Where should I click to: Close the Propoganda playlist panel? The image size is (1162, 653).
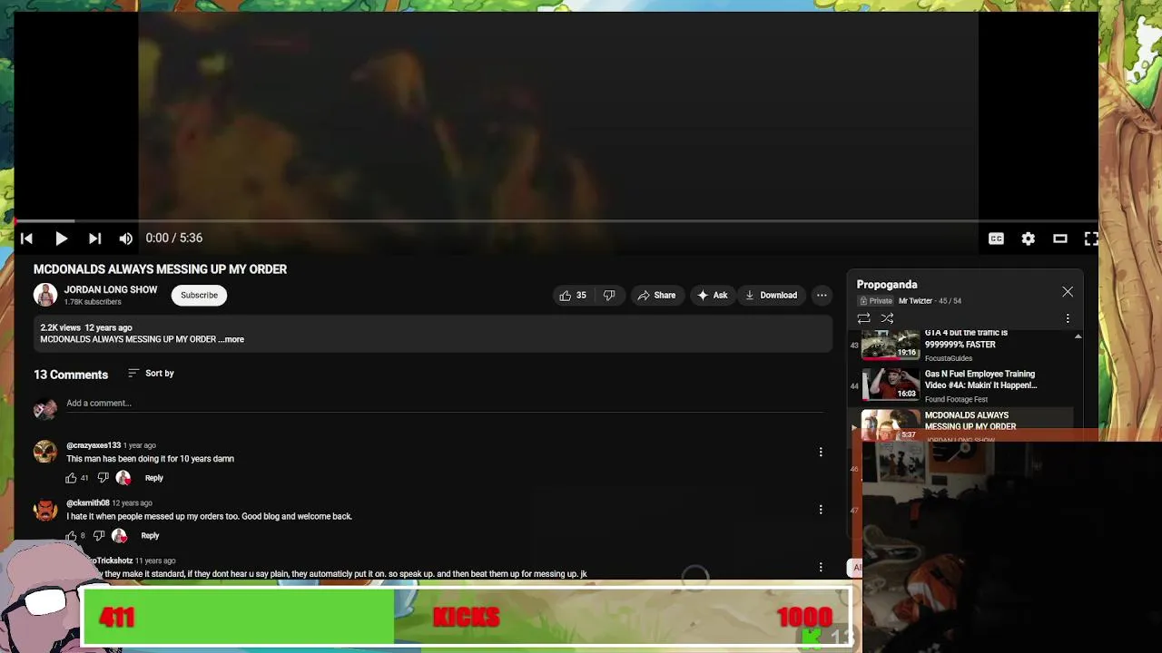tap(1068, 292)
